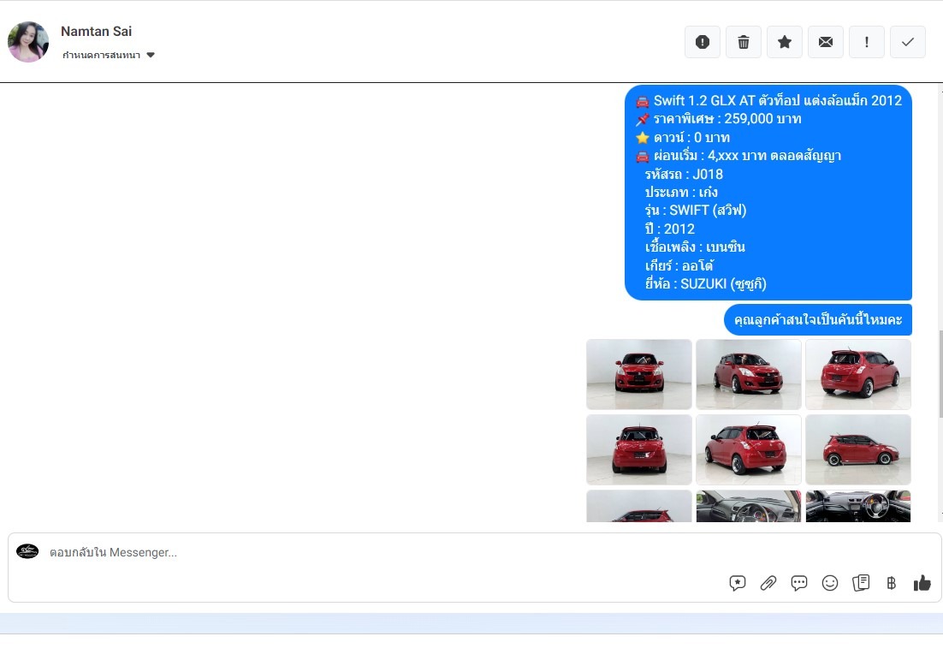
Task: Mark conversation as spam with octagon icon
Action: point(703,42)
